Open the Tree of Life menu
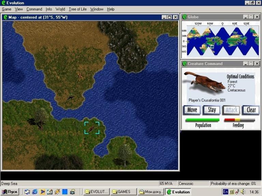The image size is (262, 196). point(77,9)
